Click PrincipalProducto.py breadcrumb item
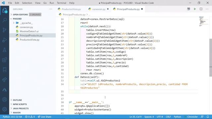The image size is (212, 119). coord(74,15)
